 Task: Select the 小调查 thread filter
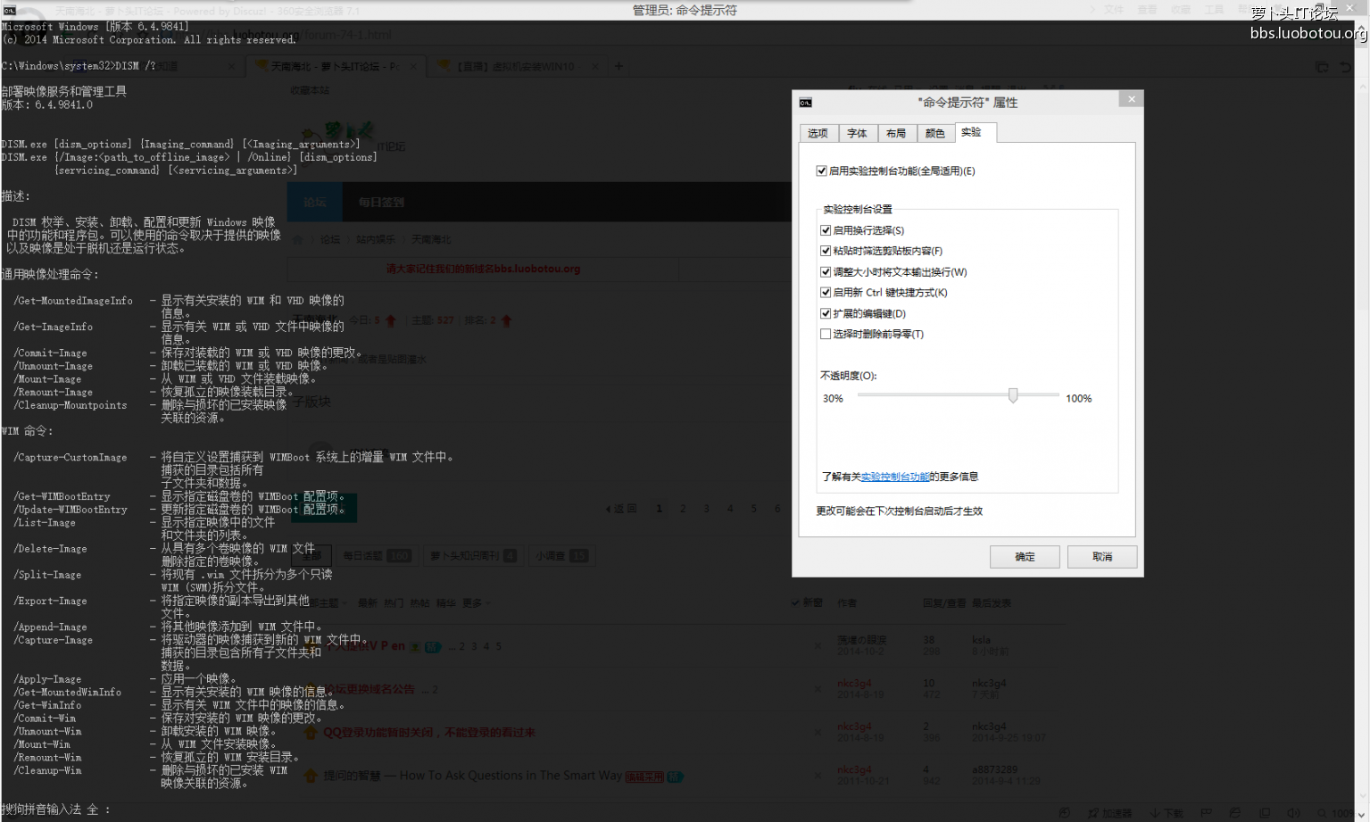(x=561, y=556)
